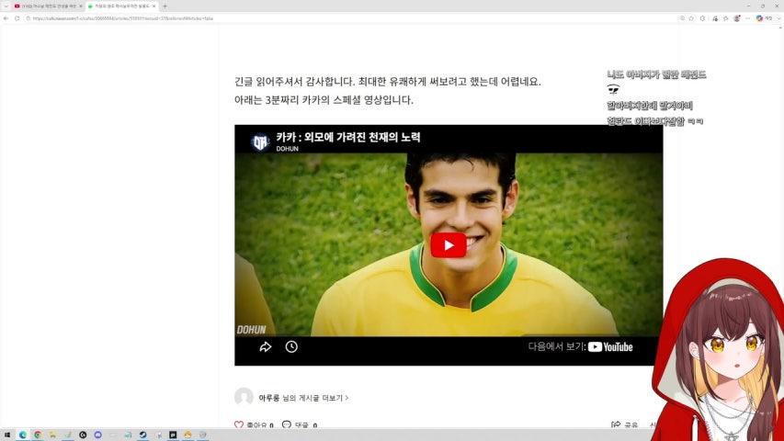This screenshot has width=784, height=441.
Task: Click the YouTube share arrow icon
Action: click(266, 347)
